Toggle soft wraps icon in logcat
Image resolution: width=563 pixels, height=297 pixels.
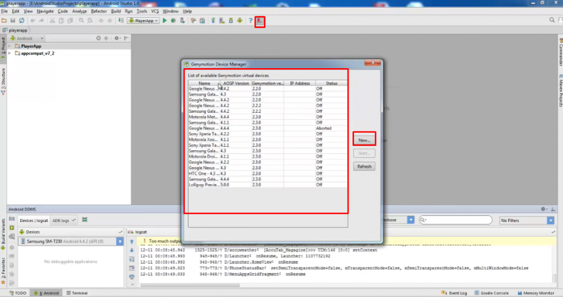132,259
